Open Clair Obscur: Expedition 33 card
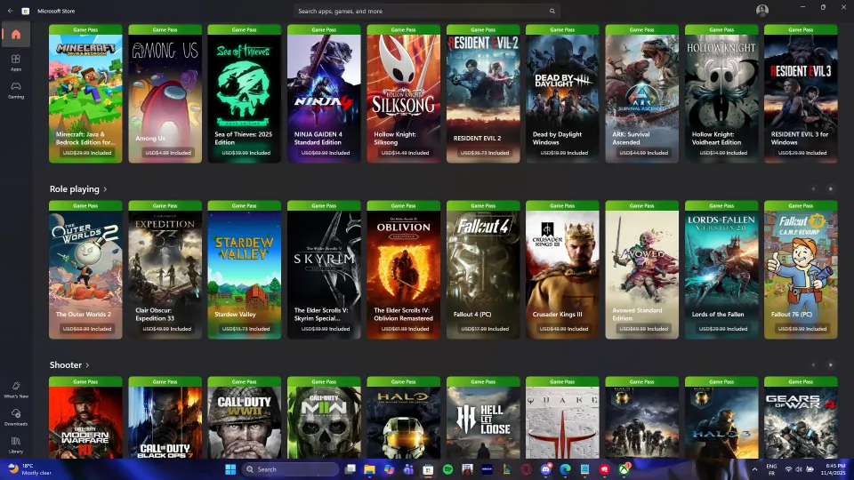Image resolution: width=854 pixels, height=480 pixels. click(165, 269)
